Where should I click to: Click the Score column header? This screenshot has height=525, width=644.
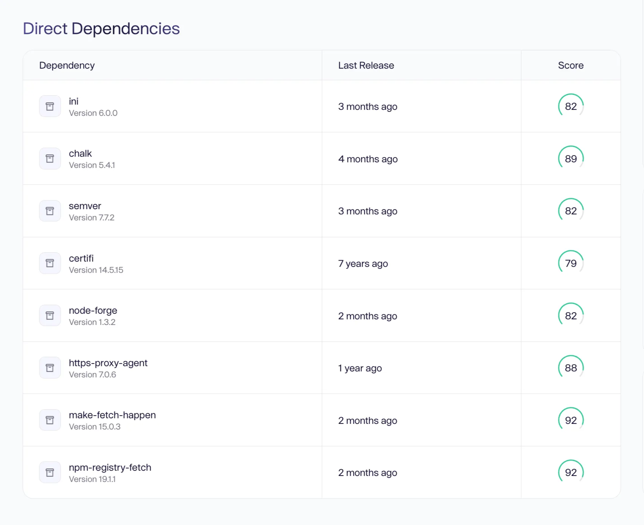pos(571,66)
